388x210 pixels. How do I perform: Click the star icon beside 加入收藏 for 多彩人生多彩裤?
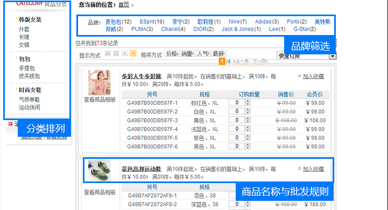pyautogui.click(x=299, y=76)
